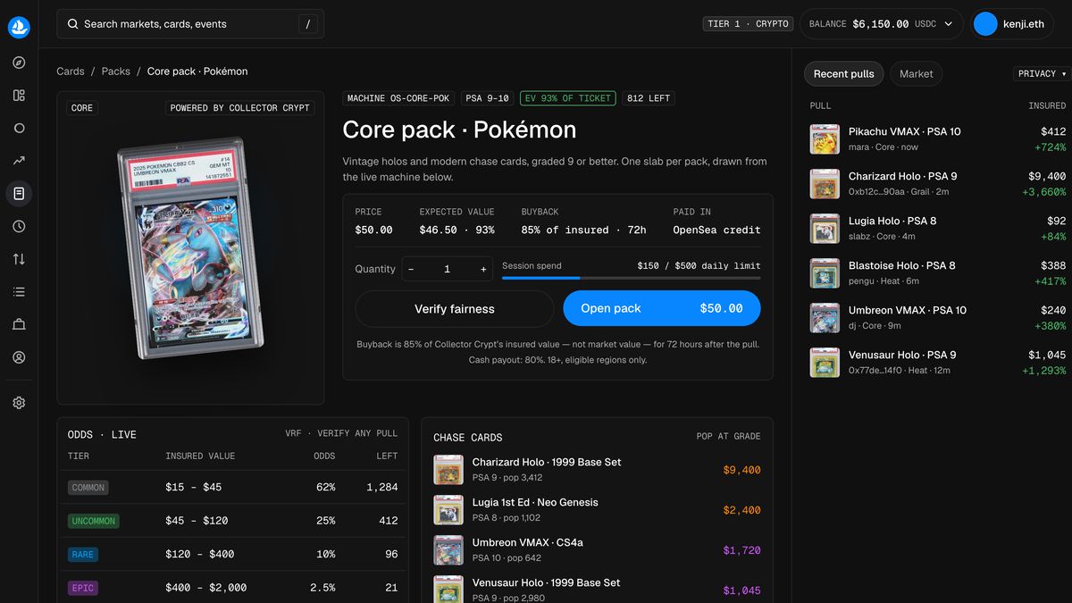
Task: Click the session spend progress bar
Action: pyautogui.click(x=632, y=278)
